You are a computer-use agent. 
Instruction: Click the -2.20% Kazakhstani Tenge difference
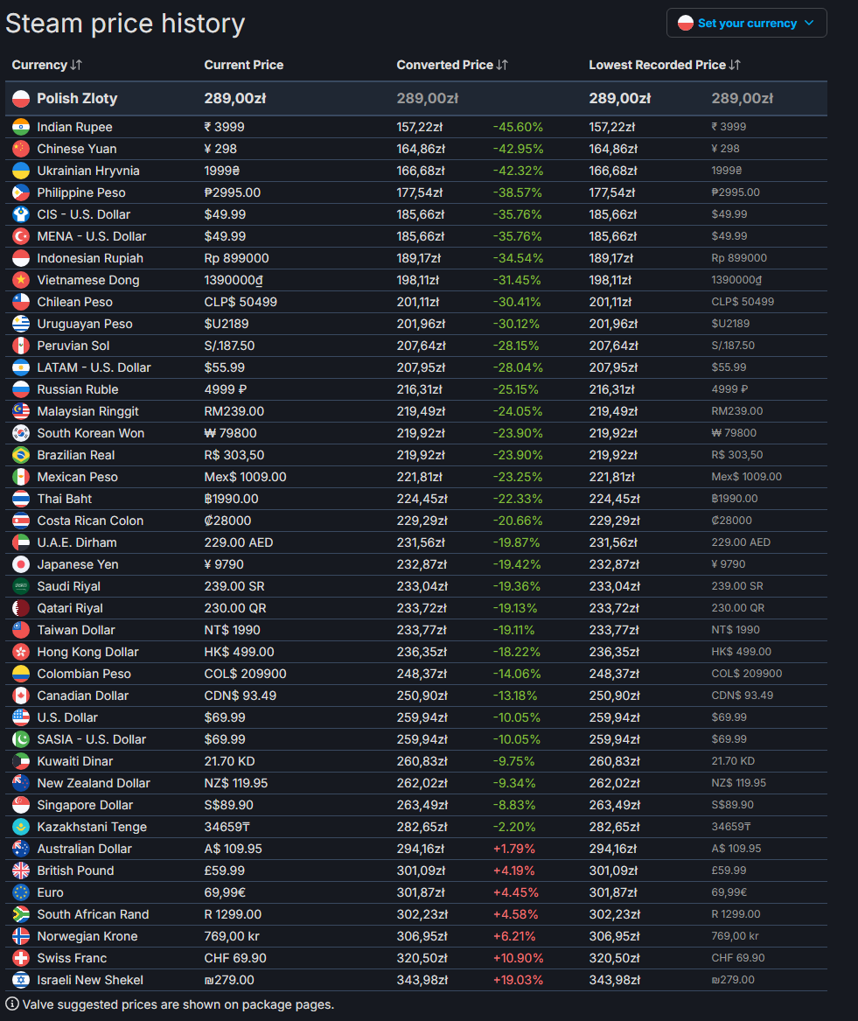click(513, 827)
